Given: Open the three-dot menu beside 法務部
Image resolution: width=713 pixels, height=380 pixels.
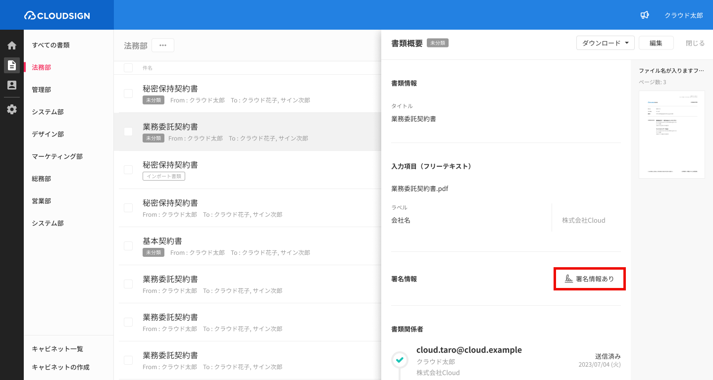Looking at the screenshot, I should pos(163,46).
